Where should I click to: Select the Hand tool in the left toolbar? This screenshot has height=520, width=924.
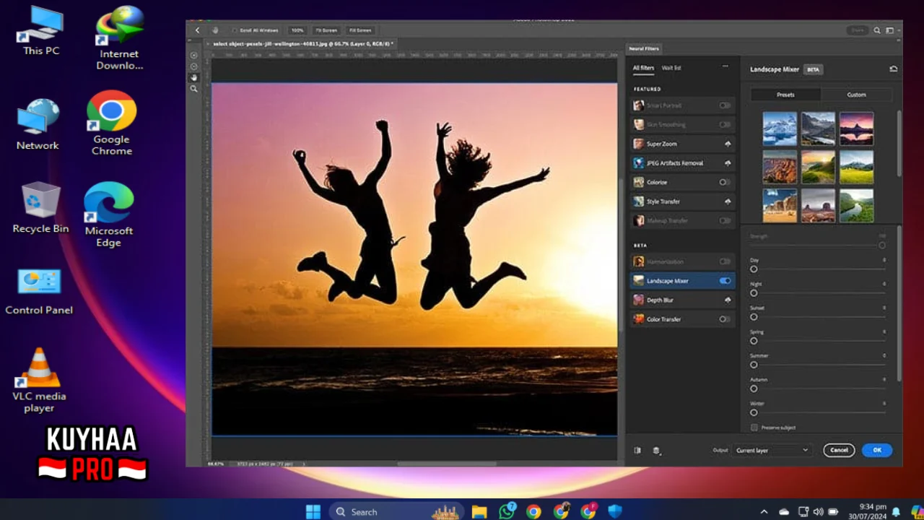pyautogui.click(x=193, y=77)
